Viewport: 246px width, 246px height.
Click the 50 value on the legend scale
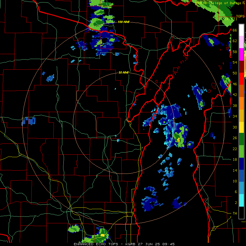235,73
